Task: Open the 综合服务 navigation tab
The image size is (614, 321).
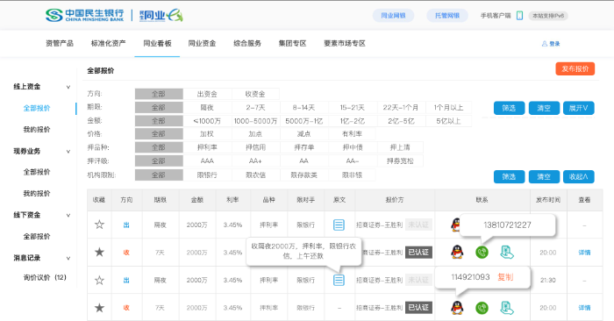Action: [247, 44]
